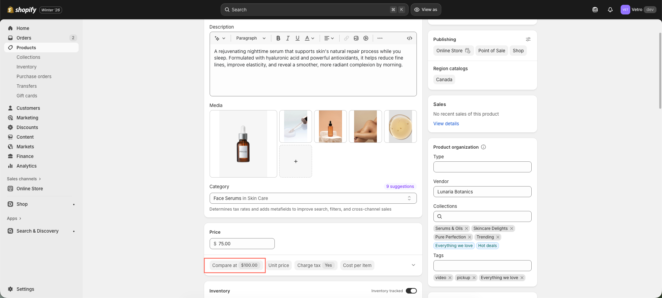The image size is (662, 298).
Task: Apply Italic formatting in description toolbar
Action: tap(288, 38)
